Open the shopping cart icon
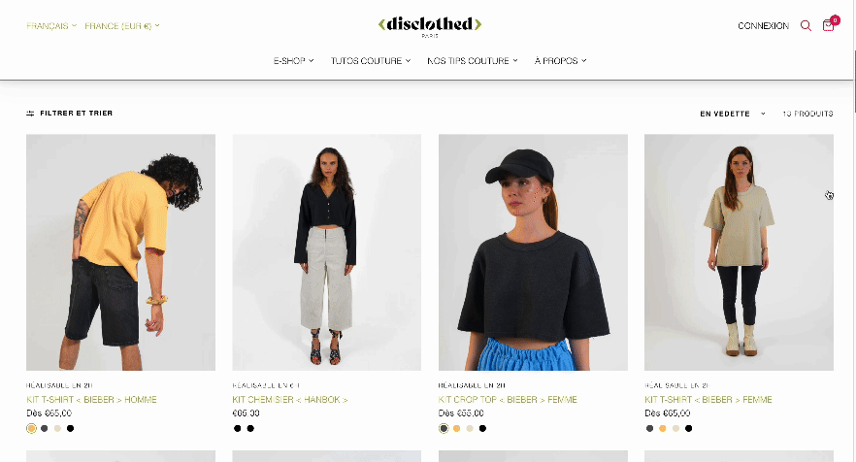 click(828, 25)
